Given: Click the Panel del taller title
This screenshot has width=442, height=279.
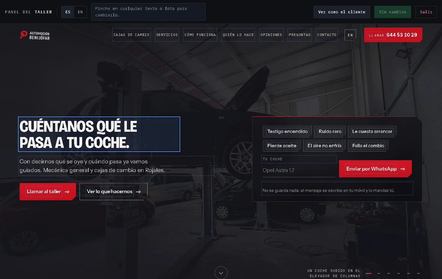Looking at the screenshot, I should coord(29,12).
